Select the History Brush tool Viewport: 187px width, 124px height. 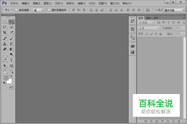(12, 44)
